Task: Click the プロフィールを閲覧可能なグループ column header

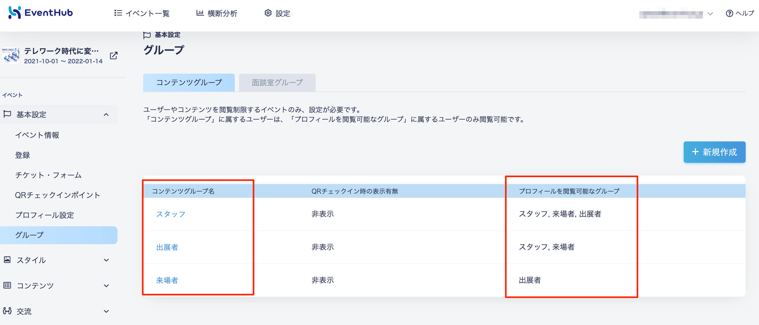Action: coord(569,191)
